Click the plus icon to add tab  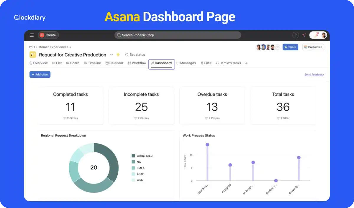[x=246, y=63]
